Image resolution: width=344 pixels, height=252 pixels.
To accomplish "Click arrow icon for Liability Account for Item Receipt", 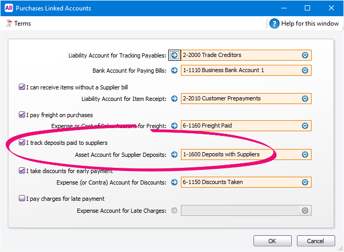I will (x=175, y=98).
